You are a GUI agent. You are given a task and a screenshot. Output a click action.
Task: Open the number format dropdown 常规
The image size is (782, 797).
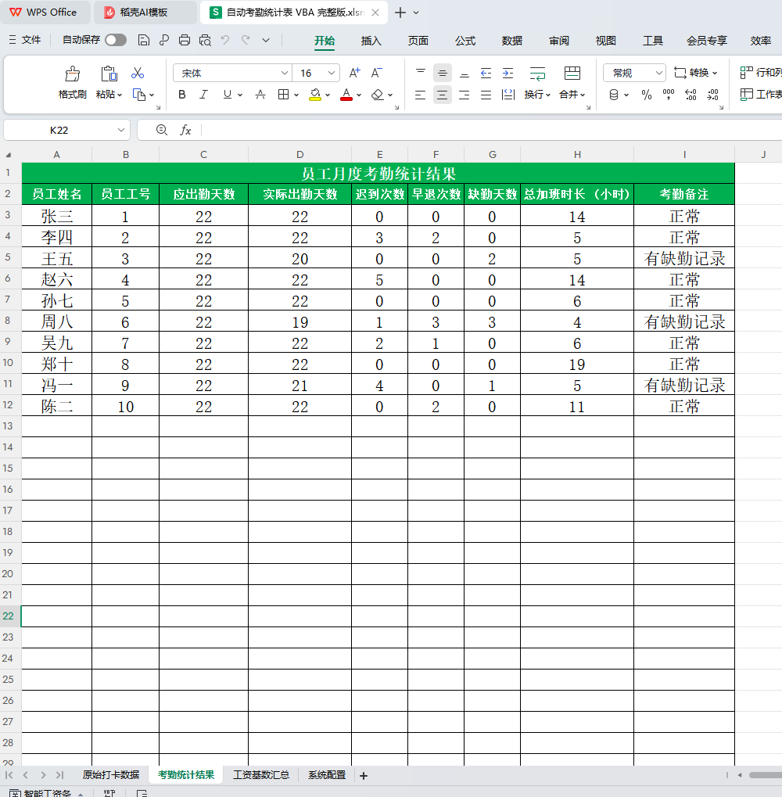(x=634, y=74)
